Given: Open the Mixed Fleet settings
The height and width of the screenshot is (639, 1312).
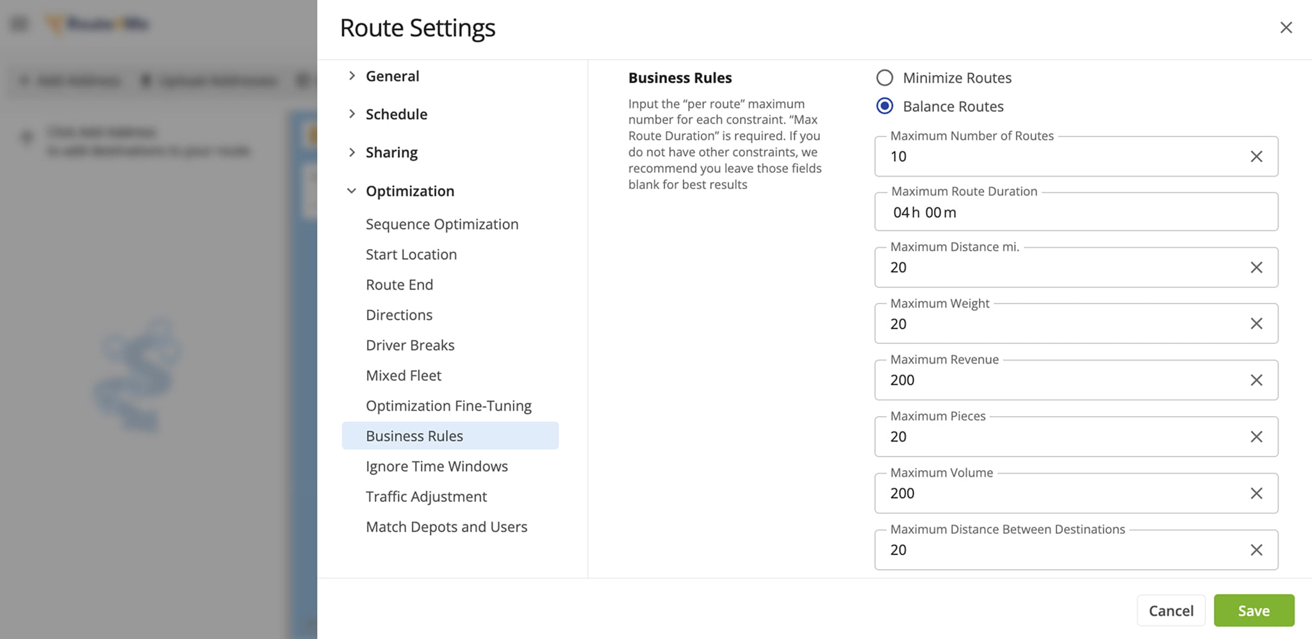Looking at the screenshot, I should click(x=404, y=375).
